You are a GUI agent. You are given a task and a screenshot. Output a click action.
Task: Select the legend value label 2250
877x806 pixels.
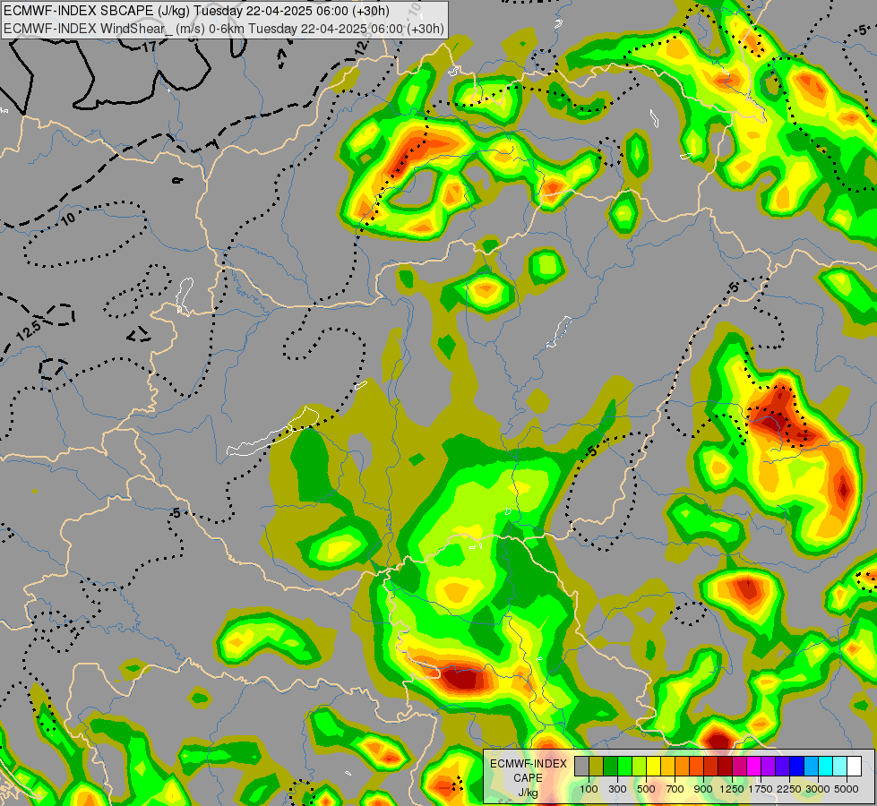click(x=789, y=789)
